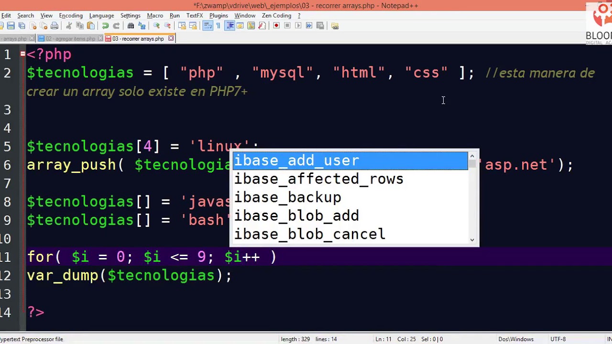The width and height of the screenshot is (612, 344).
Task: Choose ibase_backup from autocomplete list
Action: click(350, 197)
